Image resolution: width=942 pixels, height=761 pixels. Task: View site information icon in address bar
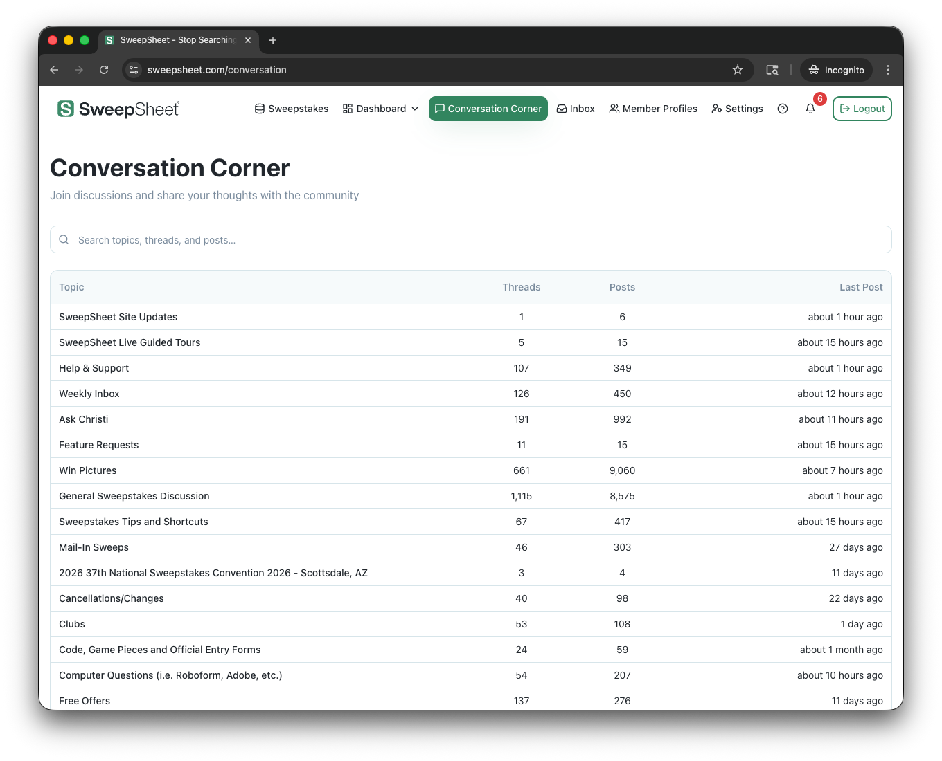(134, 70)
